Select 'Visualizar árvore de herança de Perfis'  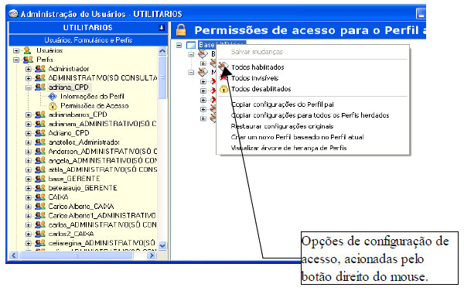tap(288, 148)
